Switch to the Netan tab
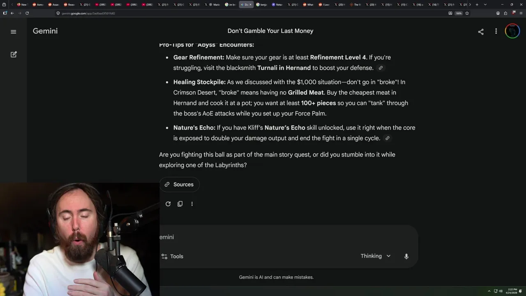 point(277,5)
